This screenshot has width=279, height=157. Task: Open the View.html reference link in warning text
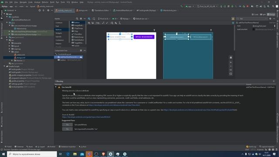tap(114, 105)
